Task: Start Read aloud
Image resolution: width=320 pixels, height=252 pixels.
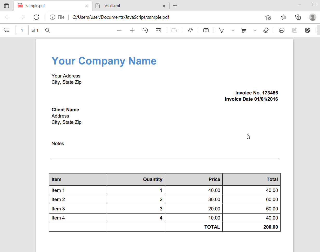Action: 190,30
